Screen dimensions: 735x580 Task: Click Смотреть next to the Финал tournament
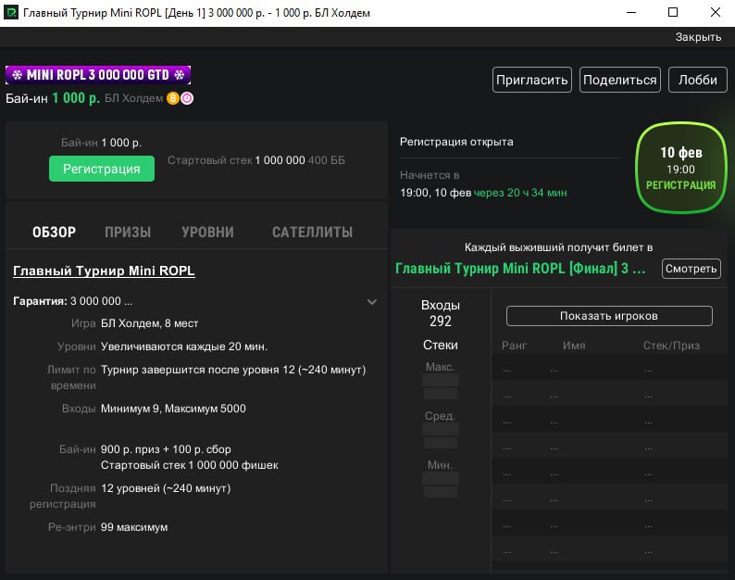pyautogui.click(x=691, y=269)
